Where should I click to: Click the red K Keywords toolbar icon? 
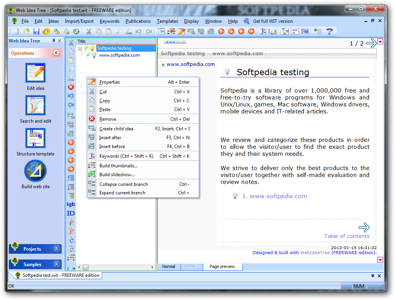263,31
